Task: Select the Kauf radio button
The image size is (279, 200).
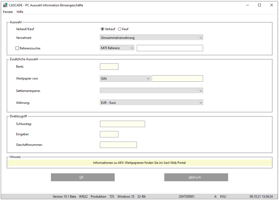Action: click(x=119, y=29)
